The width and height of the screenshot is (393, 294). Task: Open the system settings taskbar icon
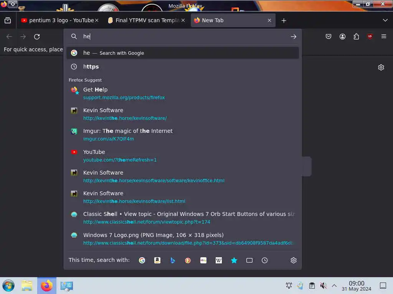click(x=66, y=286)
